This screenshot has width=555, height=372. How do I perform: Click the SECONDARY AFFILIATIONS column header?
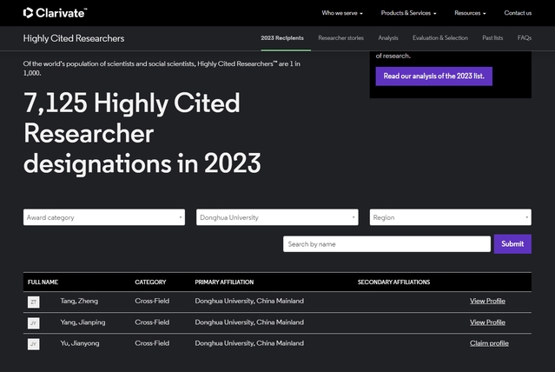tap(393, 282)
